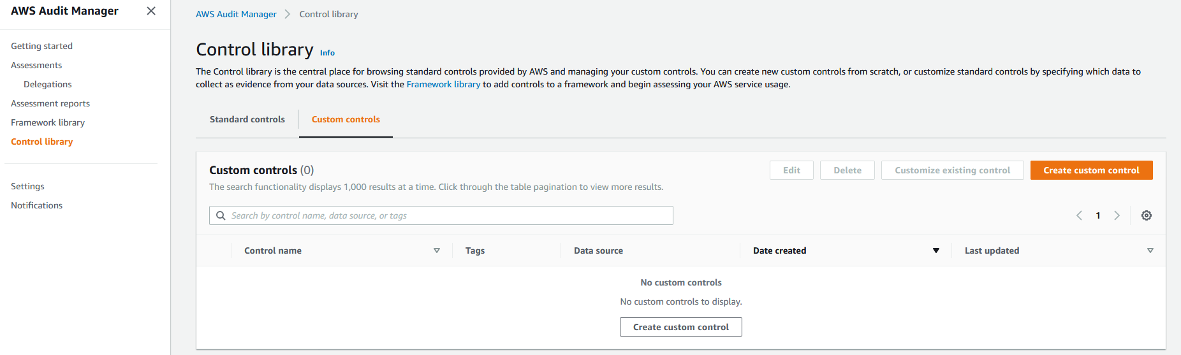Open Control library in sidebar
Screen dimensions: 1181x355
pos(42,141)
